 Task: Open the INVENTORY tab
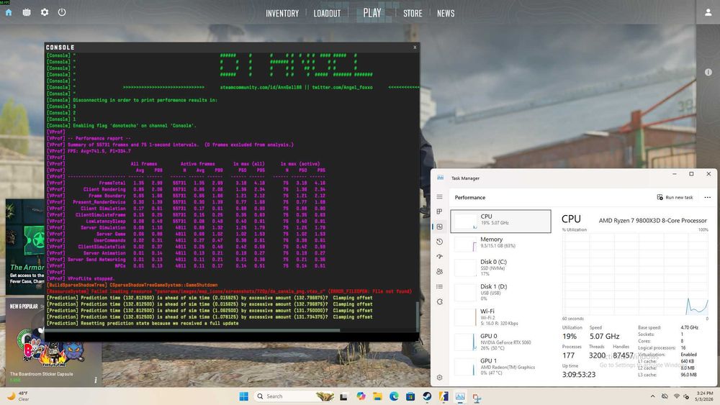click(x=282, y=13)
